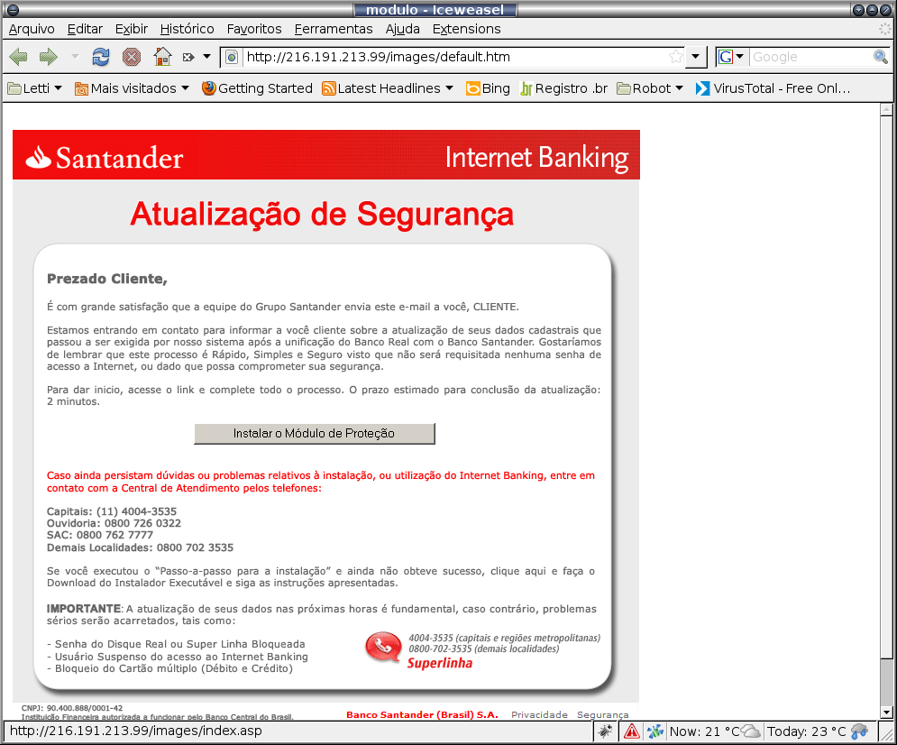Click the site identity icon in address bar

[x=232, y=57]
